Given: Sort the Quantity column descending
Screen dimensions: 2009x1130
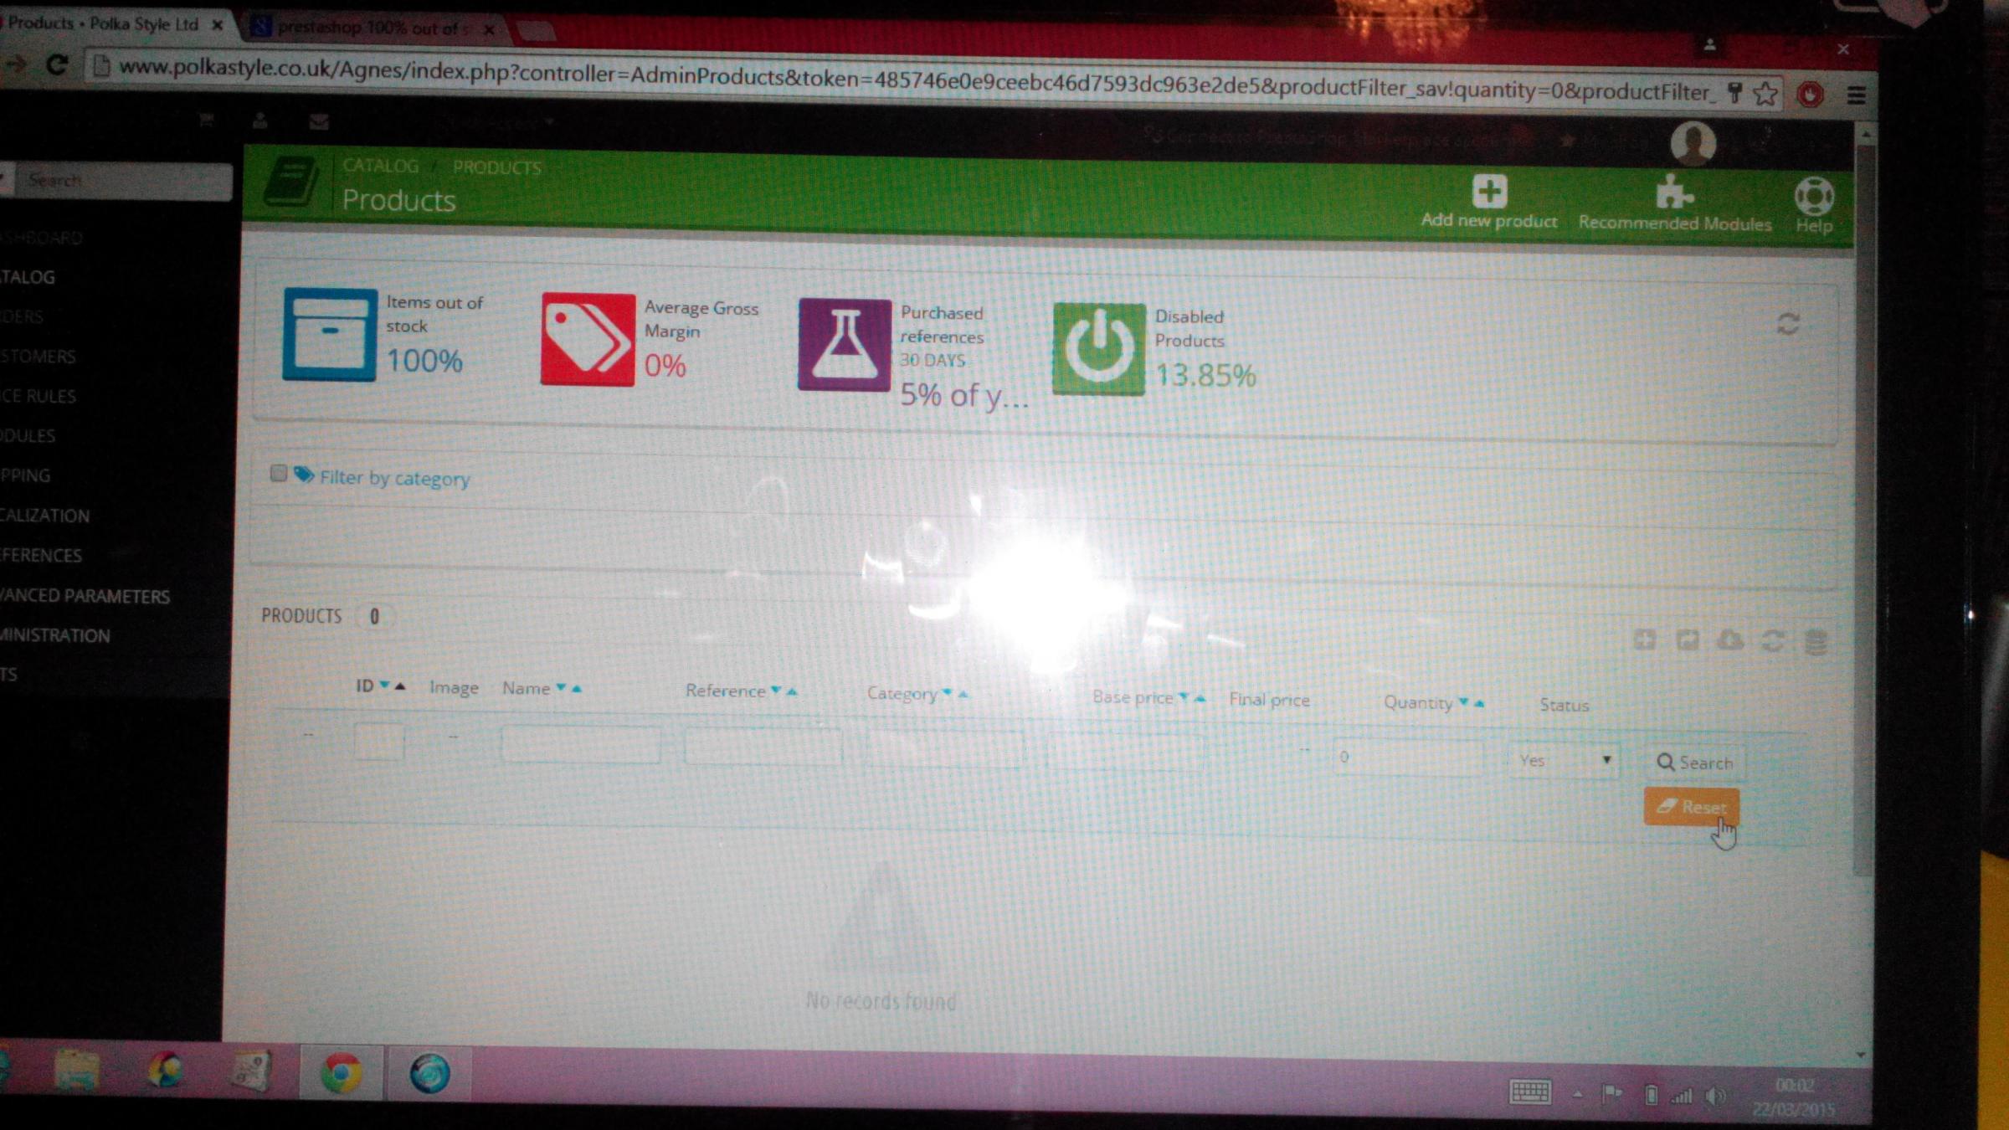Looking at the screenshot, I should pyautogui.click(x=1463, y=701).
